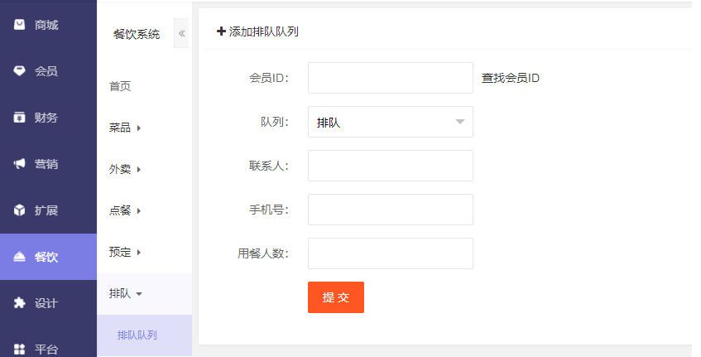Click the 财务 finance icon
The image size is (701, 357).
pos(20,118)
